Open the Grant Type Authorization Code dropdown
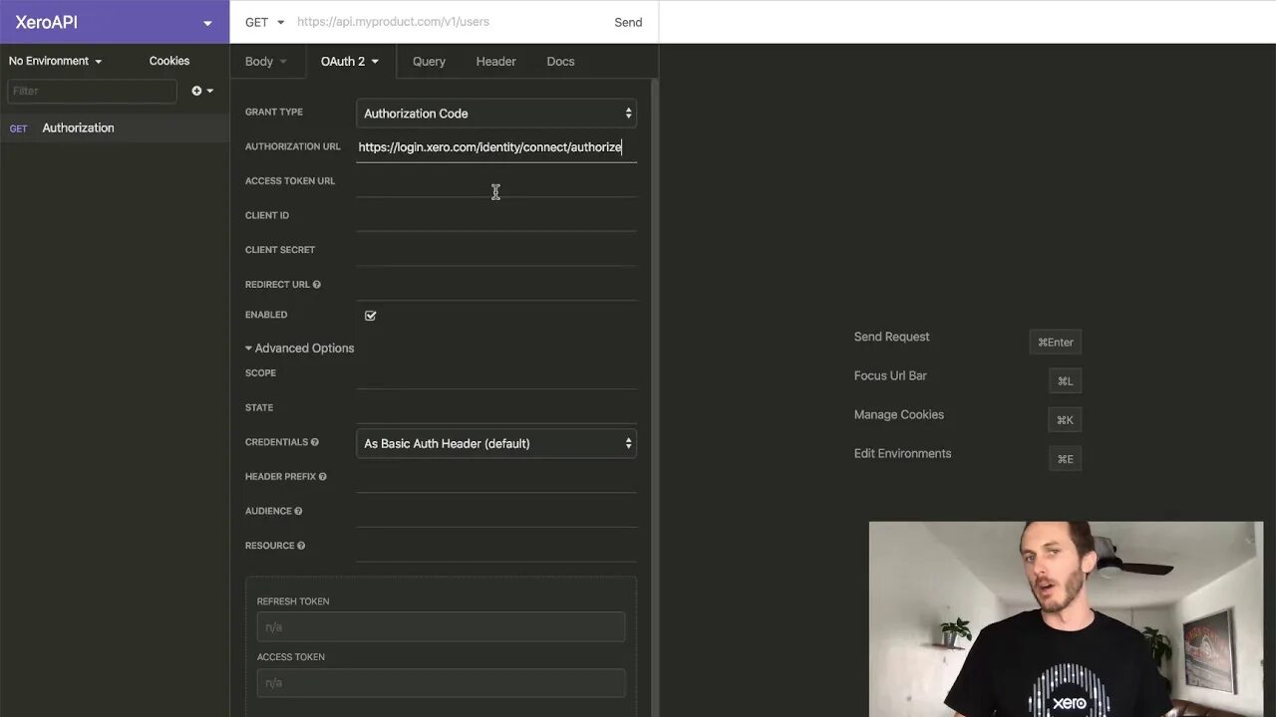This screenshot has height=717, width=1276. tap(496, 114)
